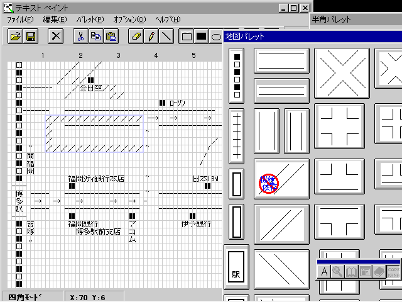Viewport: 402px width, 302px height.
Task: Pick the narrow horizontal double-line road tile
Action: [281, 91]
